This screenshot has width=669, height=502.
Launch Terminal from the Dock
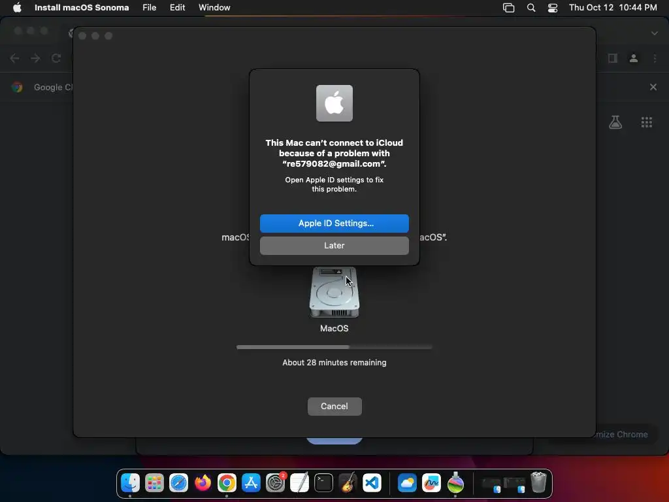click(323, 483)
